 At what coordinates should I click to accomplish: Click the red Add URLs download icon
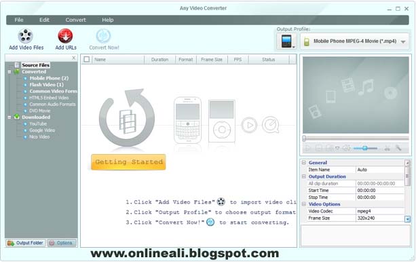click(x=65, y=36)
